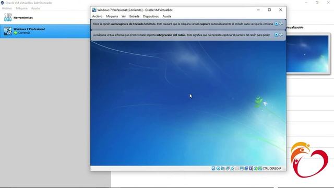The image size is (334, 188).
Task: Click the CTRL DERECHA host key label
Action: 272,168
